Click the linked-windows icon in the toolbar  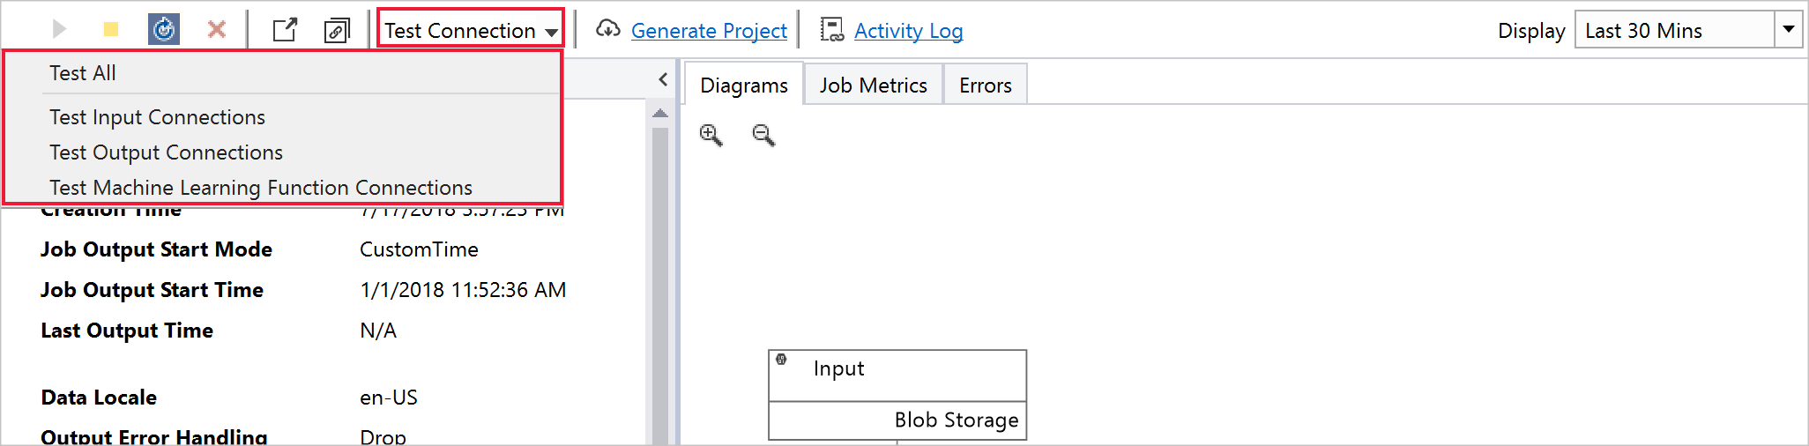[337, 31]
